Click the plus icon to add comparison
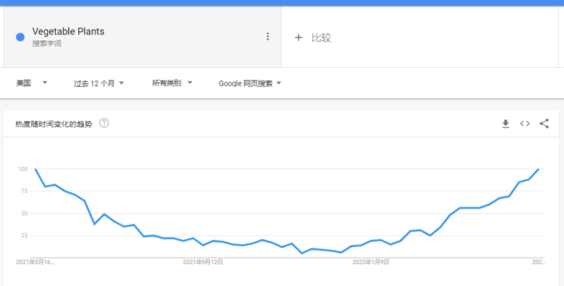 pyautogui.click(x=298, y=38)
